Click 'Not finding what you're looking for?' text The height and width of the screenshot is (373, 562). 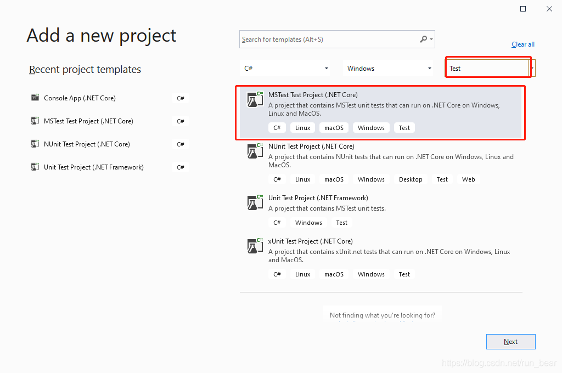[x=383, y=315]
